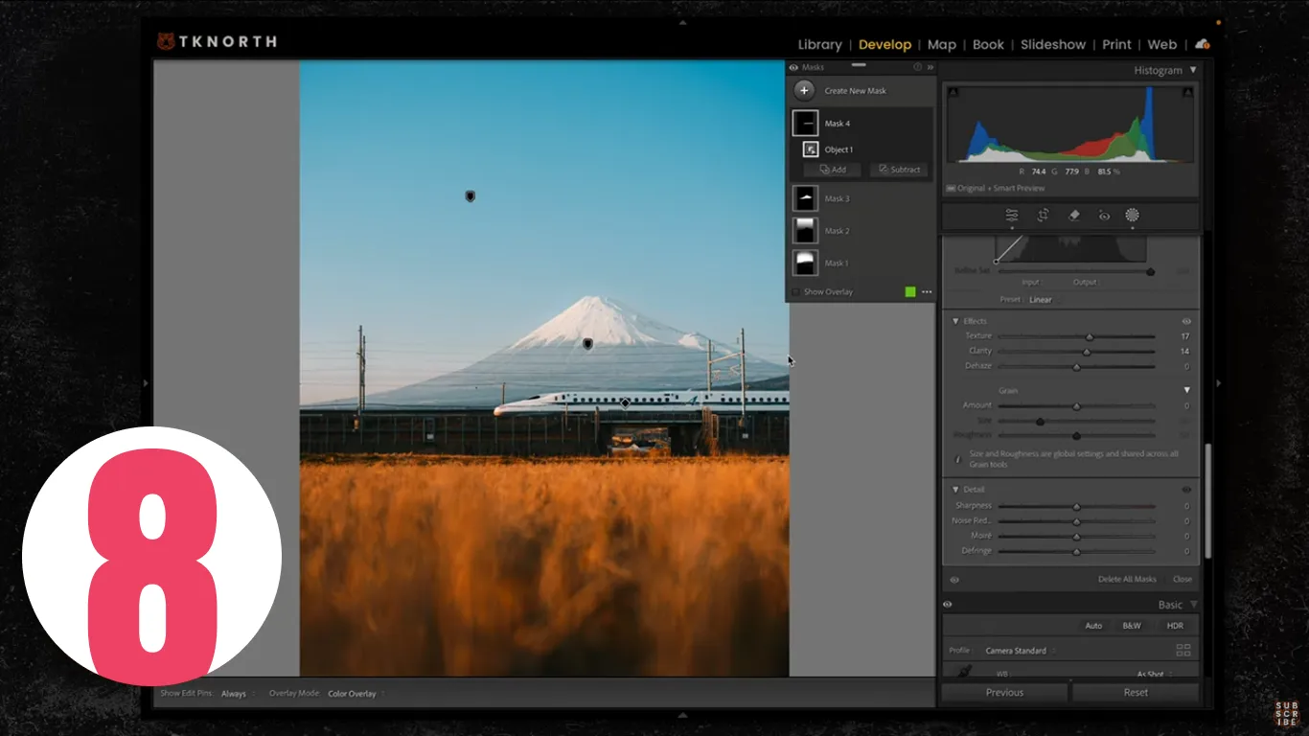Click the green overlay color swatch
This screenshot has width=1309, height=736.
(910, 292)
